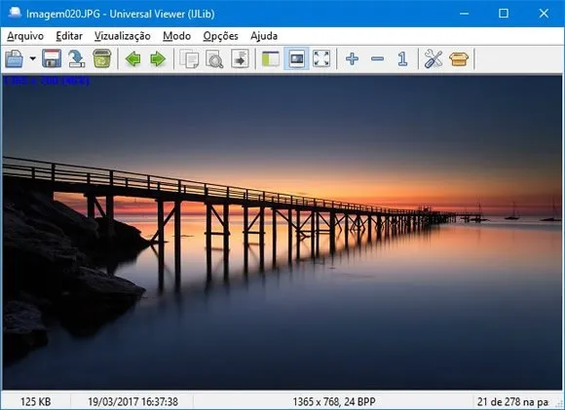Click the rename file icon

[76, 58]
